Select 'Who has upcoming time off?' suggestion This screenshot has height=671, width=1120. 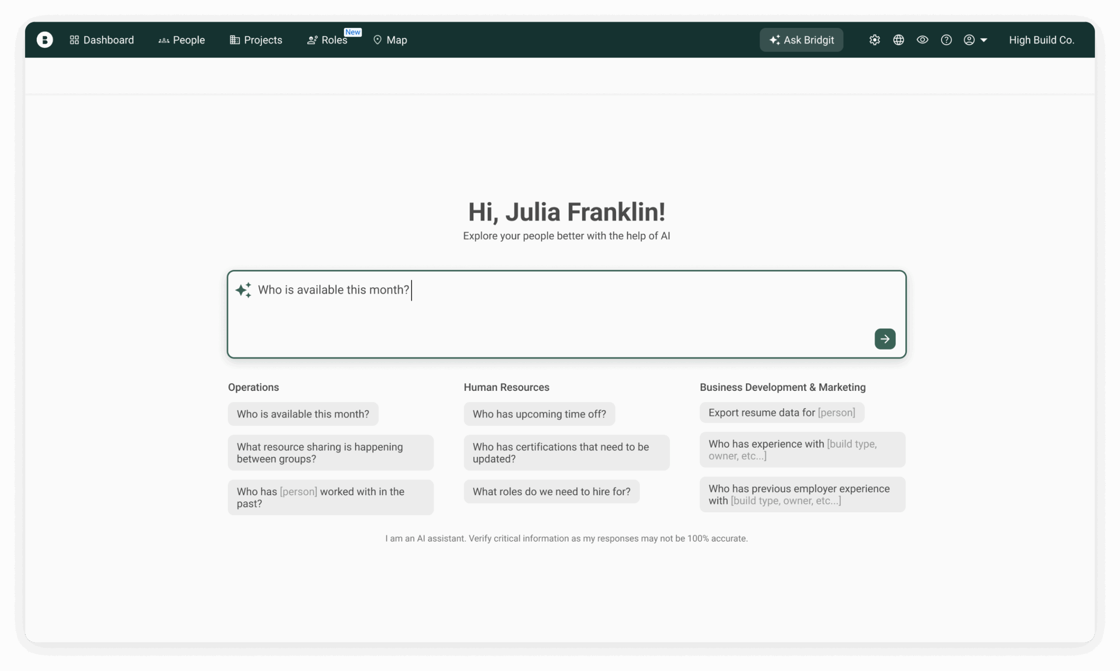[539, 414]
